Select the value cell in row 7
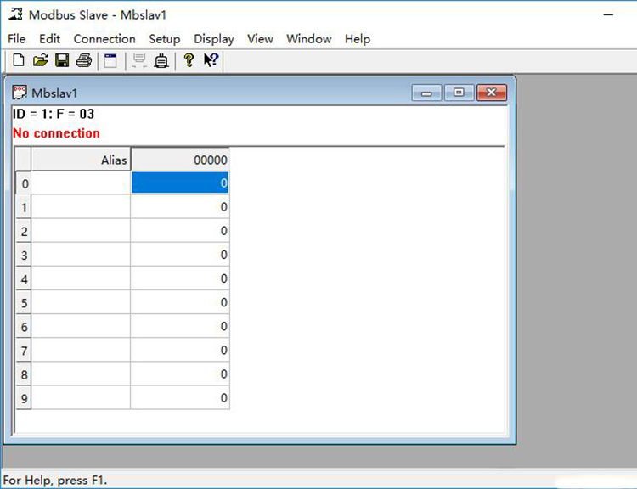Screen dimensions: 637x489 180,350
